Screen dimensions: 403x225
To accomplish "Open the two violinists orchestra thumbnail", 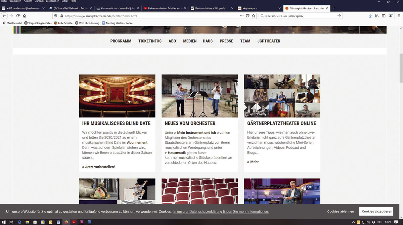I will [x=199, y=96].
